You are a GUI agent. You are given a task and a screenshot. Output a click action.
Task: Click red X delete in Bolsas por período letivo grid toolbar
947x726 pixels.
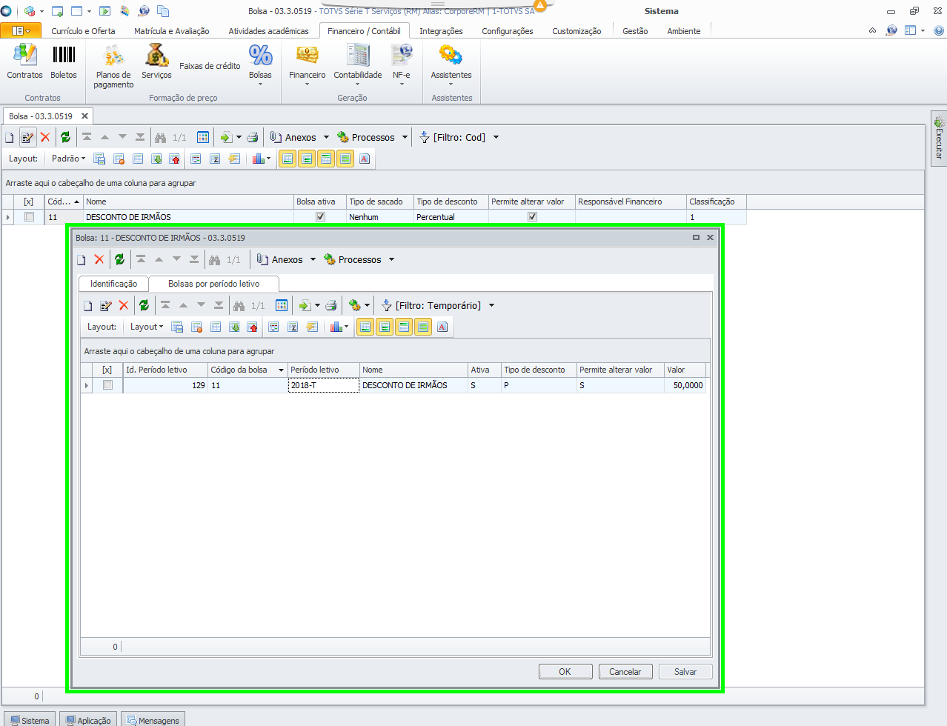coord(124,305)
